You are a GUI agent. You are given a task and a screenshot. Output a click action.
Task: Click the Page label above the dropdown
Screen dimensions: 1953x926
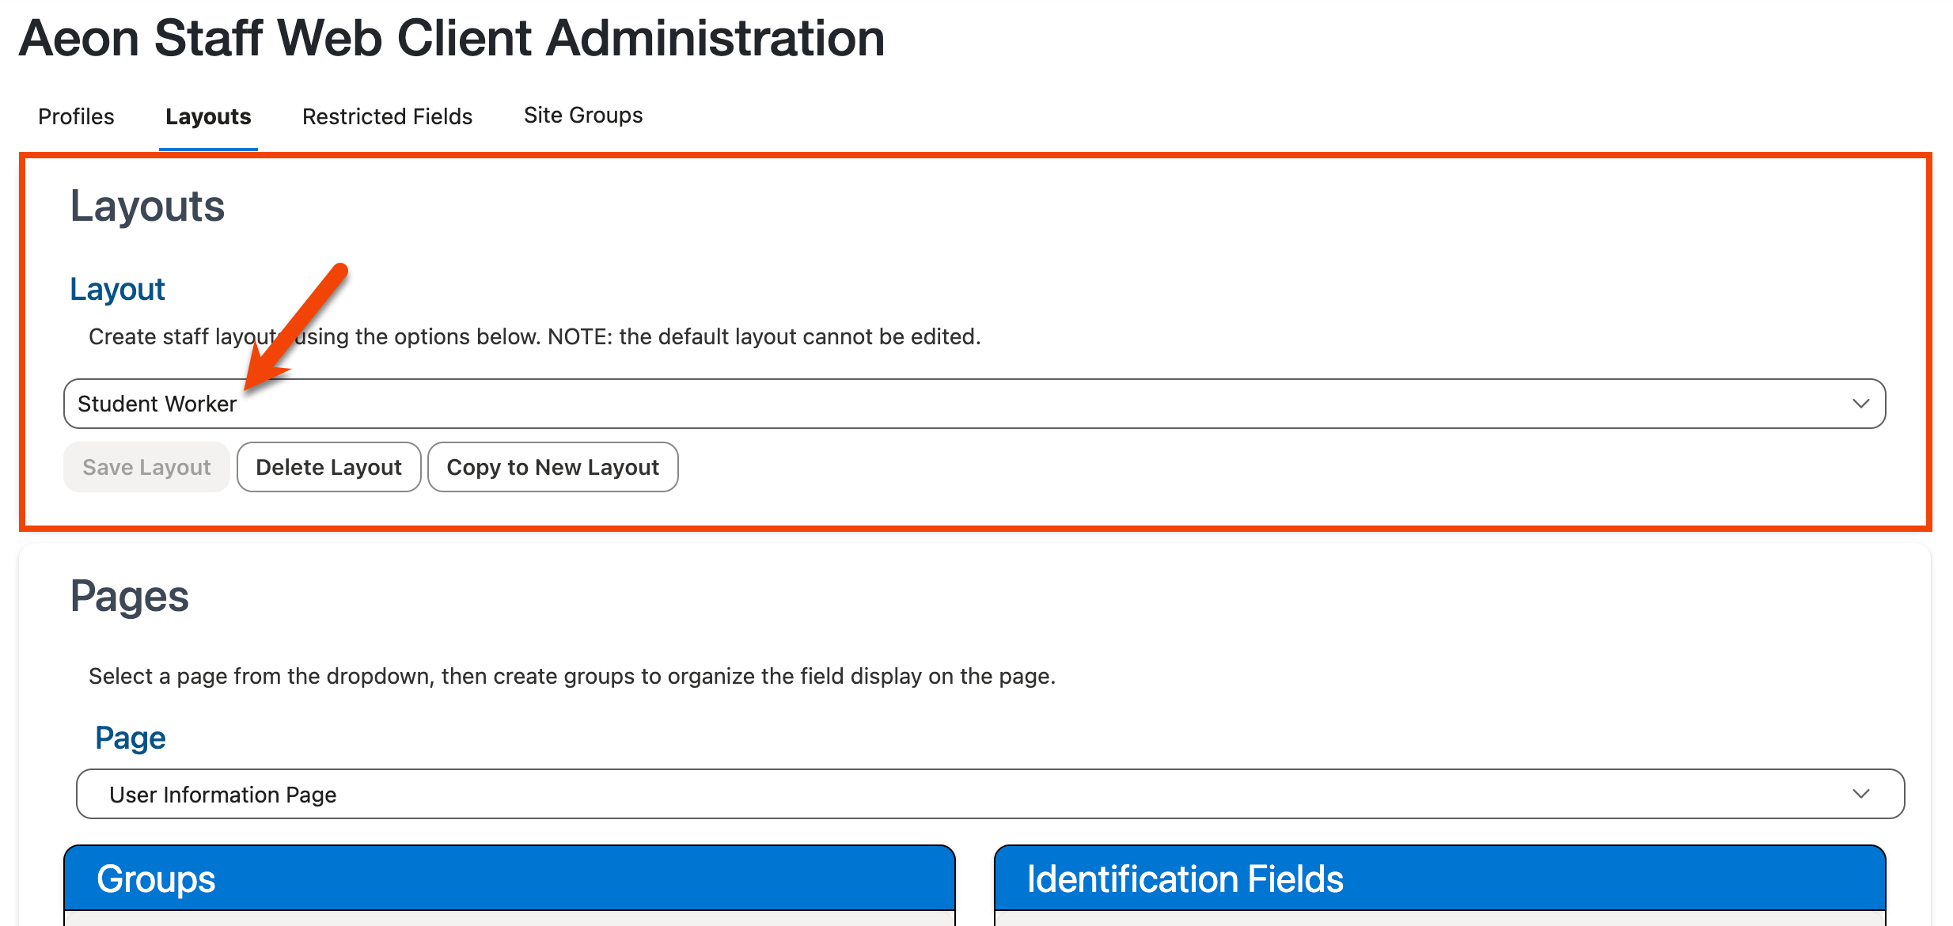pos(130,737)
